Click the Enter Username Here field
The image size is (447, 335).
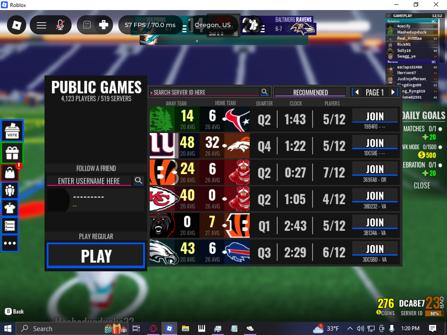tap(89, 181)
